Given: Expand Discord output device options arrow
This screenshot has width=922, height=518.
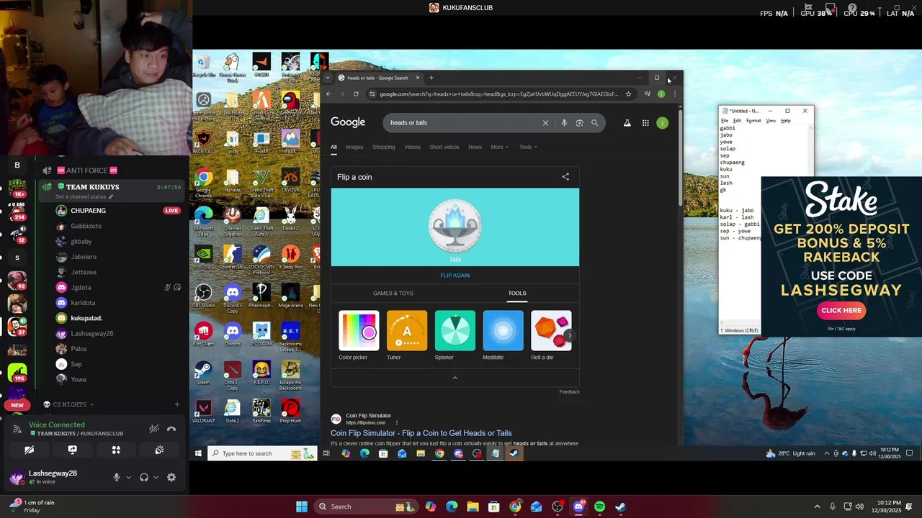Looking at the screenshot, I should point(156,477).
